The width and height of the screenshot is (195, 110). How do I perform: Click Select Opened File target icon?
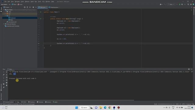click(24, 7)
